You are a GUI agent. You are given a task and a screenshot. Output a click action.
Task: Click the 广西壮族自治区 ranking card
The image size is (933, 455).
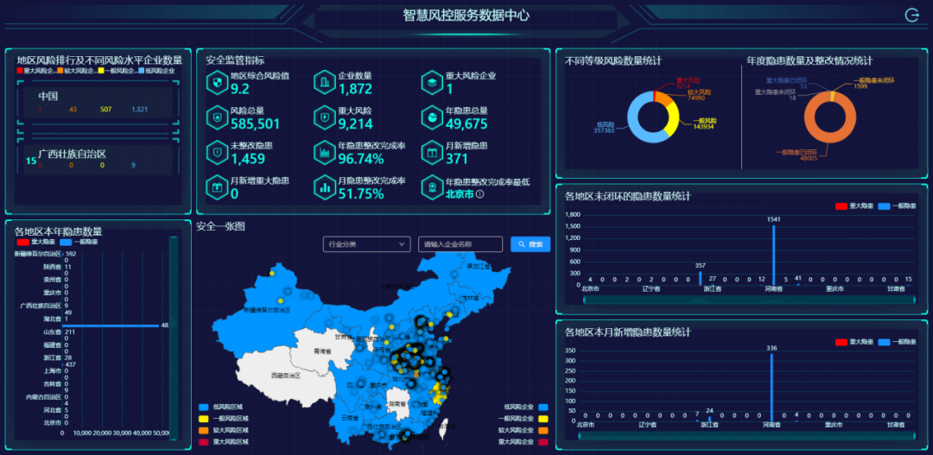pyautogui.click(x=98, y=160)
